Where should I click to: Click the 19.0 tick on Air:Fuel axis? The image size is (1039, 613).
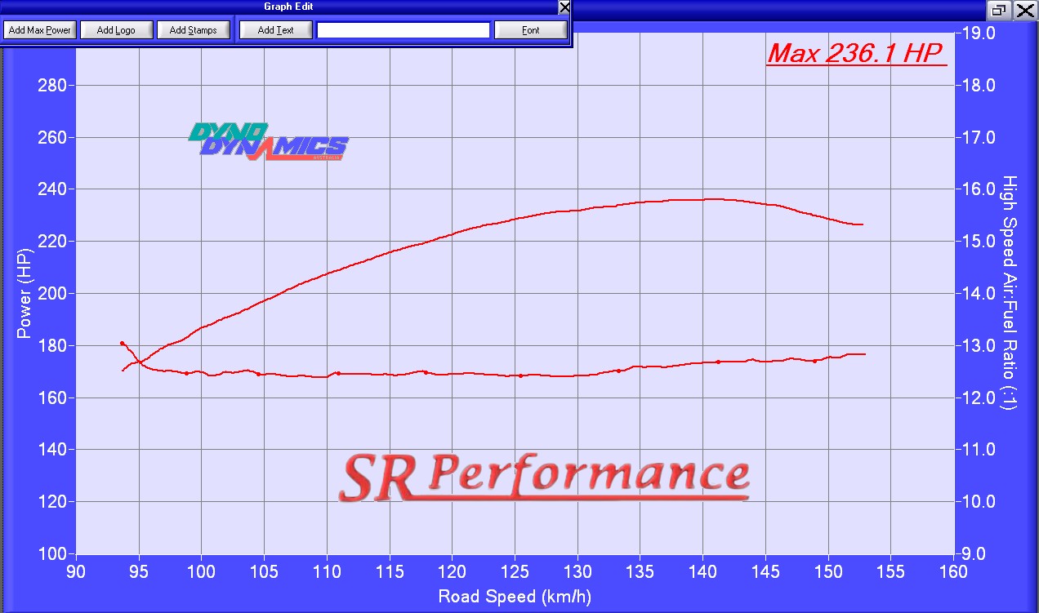click(979, 33)
